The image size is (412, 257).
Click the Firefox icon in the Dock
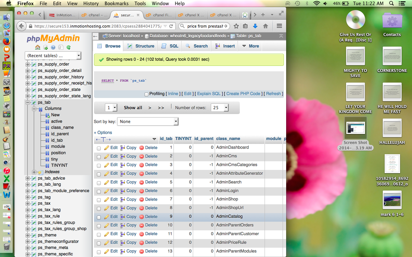[x=7, y=41]
